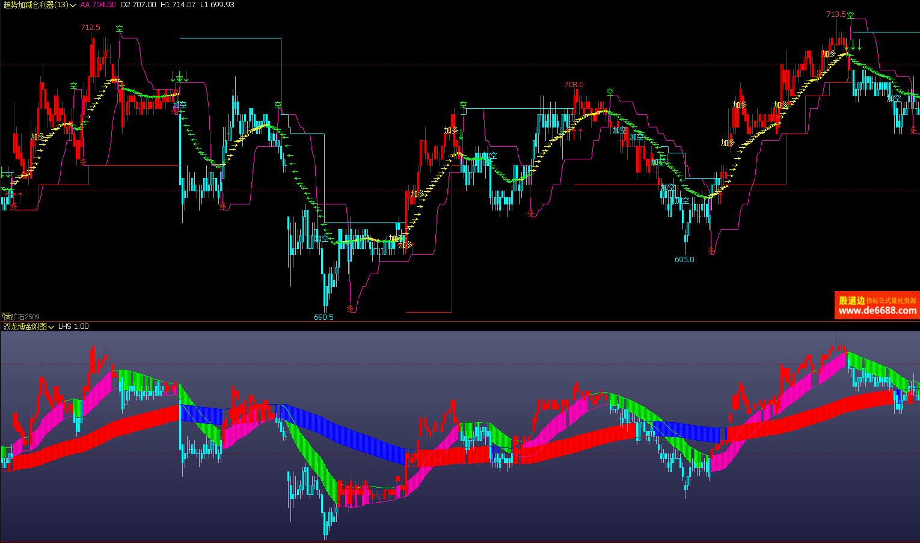Screen dimensions: 920x543
Task: Click the 713.5 high price marker
Action: (835, 14)
